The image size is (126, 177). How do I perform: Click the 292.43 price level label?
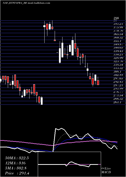(x=118, y=82)
